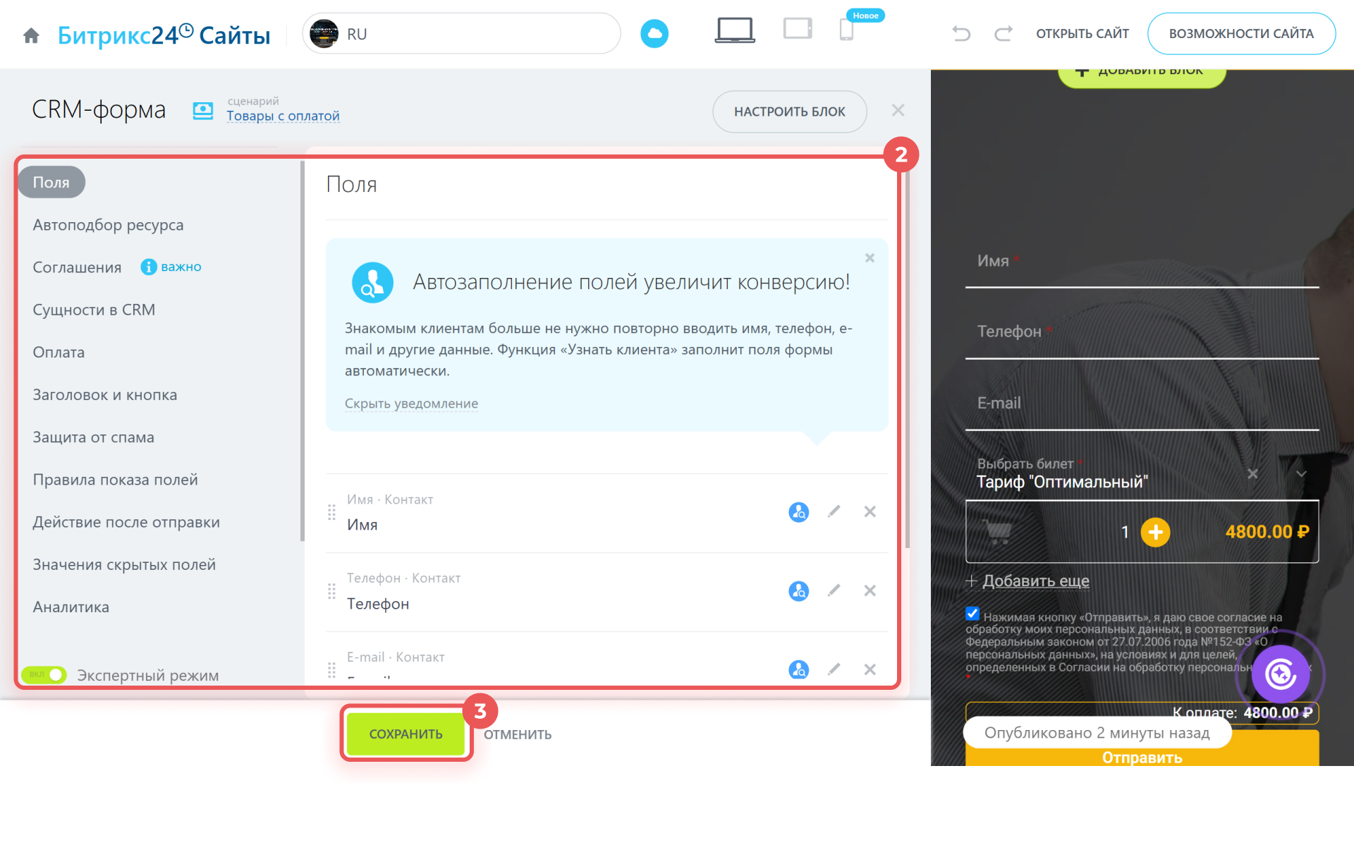Edit the Имя field pencil icon
Viewport: 1354px width, 857px height.
pyautogui.click(x=834, y=511)
